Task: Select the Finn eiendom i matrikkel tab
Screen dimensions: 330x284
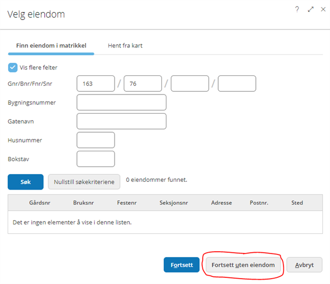Action: [51, 45]
